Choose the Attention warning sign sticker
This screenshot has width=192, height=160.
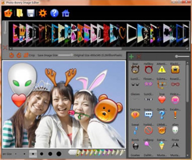point(162,69)
